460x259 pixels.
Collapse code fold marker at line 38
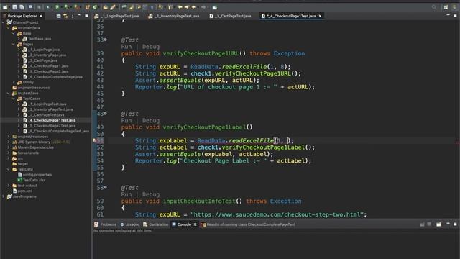point(106,40)
